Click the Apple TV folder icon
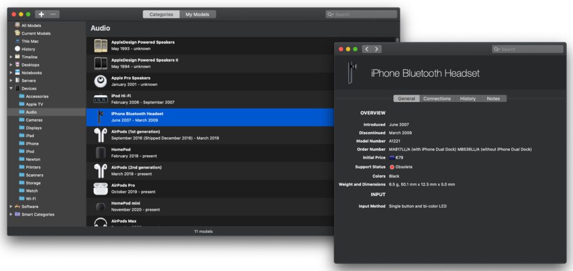Viewport: 573px width, 271px height. [22, 104]
